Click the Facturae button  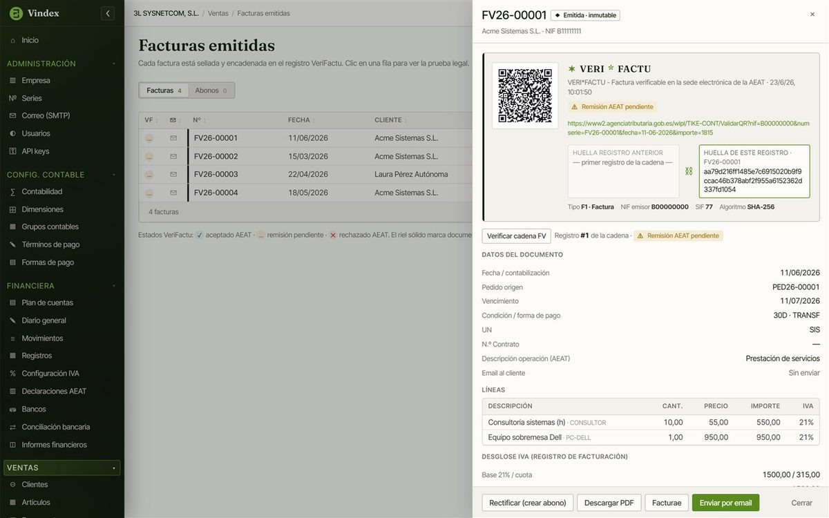(667, 503)
